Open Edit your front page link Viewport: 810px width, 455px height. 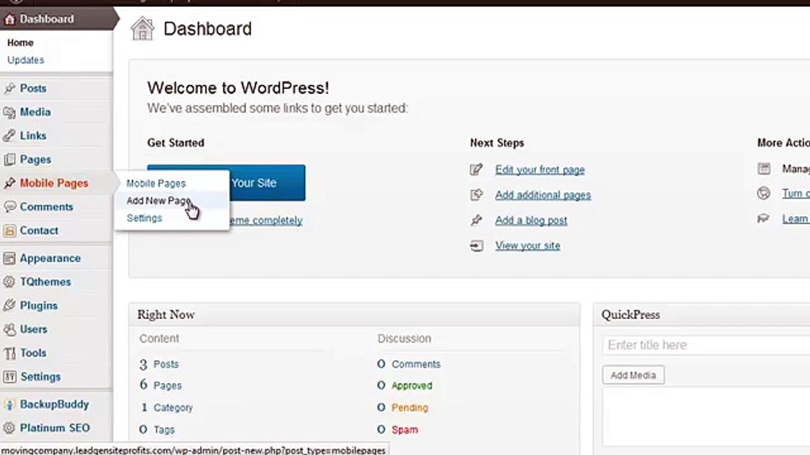tap(540, 170)
